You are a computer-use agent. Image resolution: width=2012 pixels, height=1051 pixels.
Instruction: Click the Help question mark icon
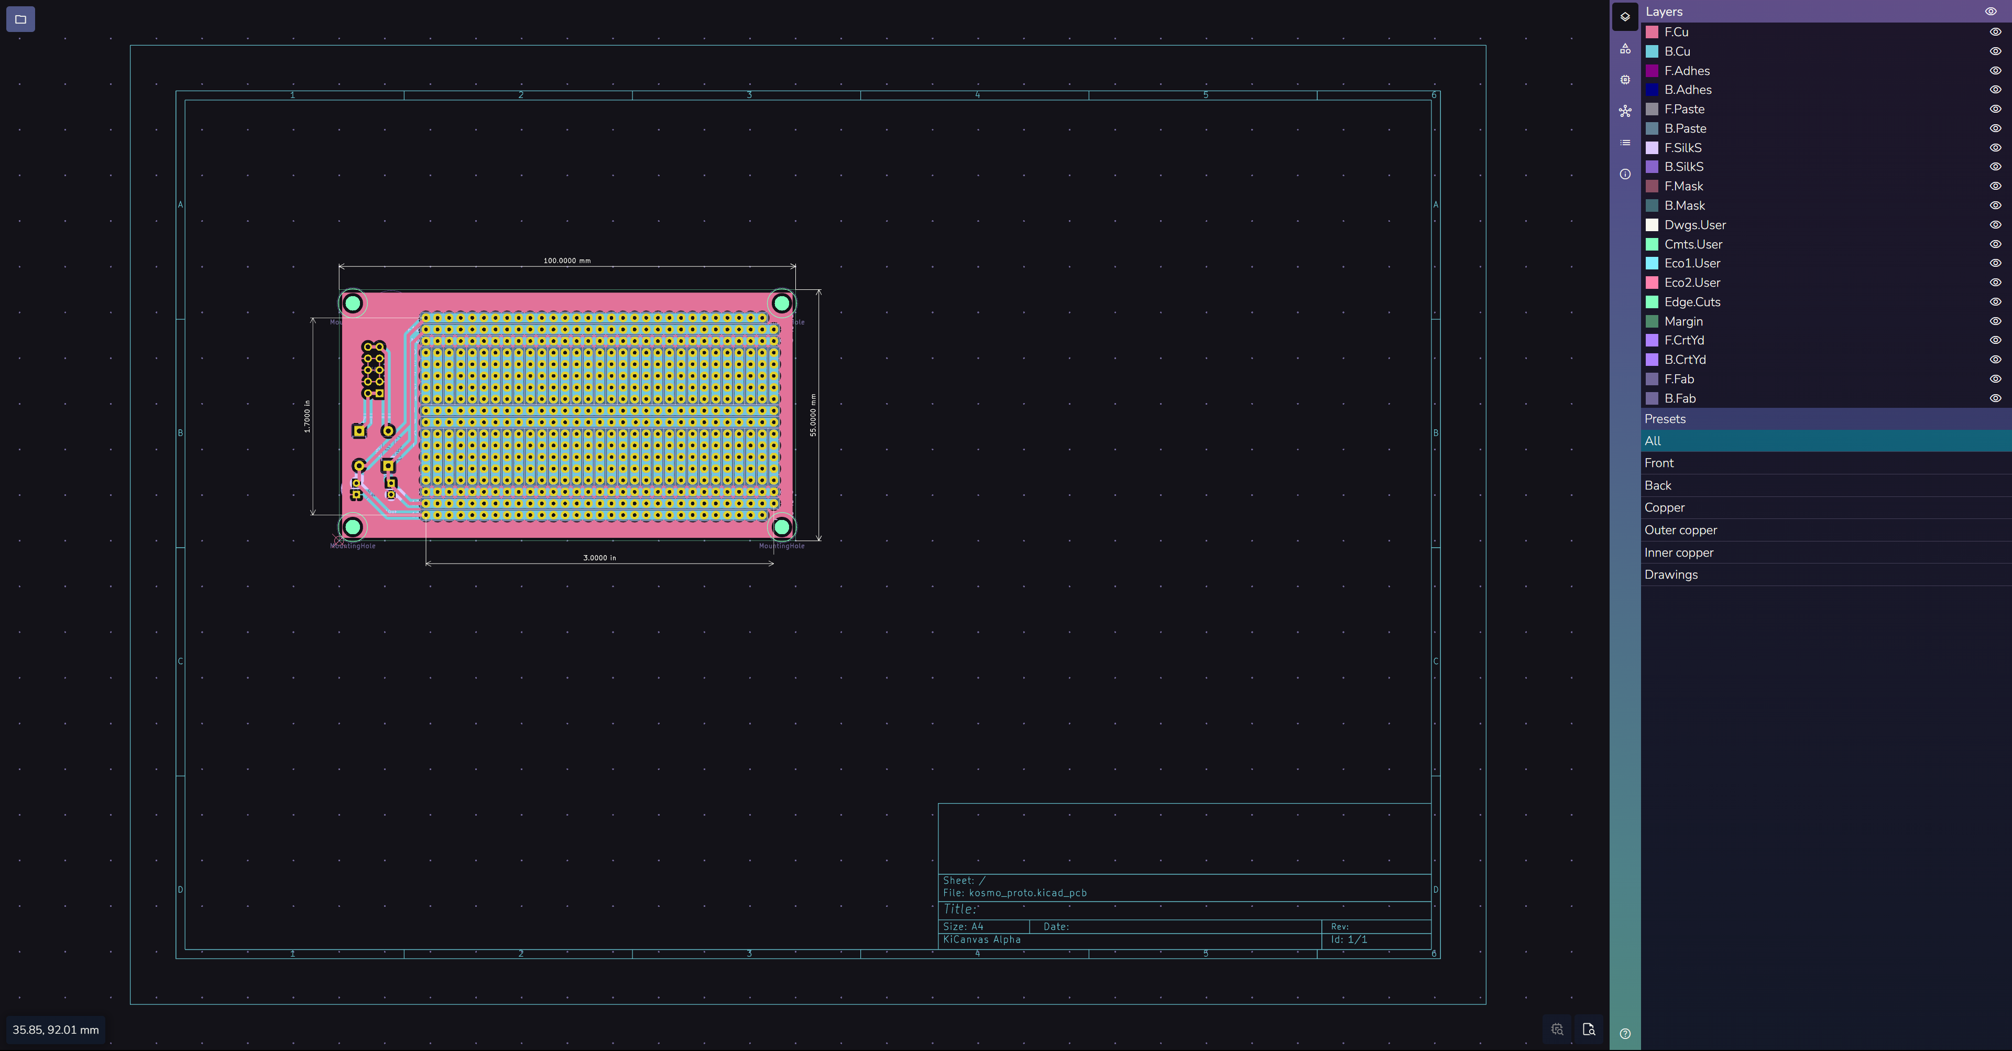coord(1625,1033)
